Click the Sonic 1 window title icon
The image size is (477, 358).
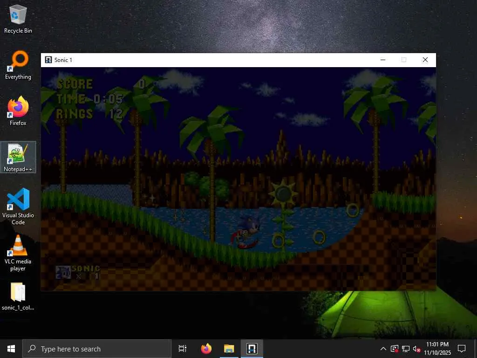coord(48,60)
